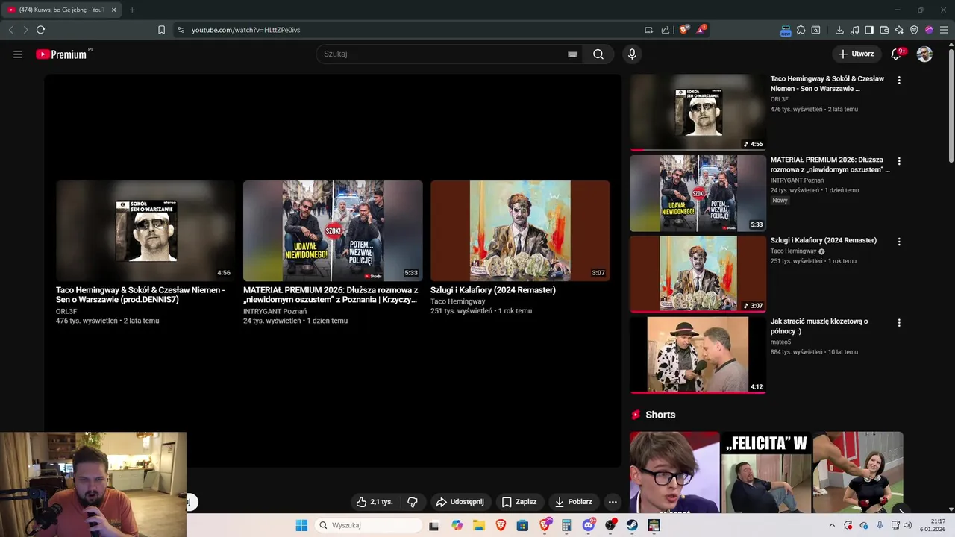Open Brave Playlist music note icon
This screenshot has width=955, height=537.
(854, 30)
